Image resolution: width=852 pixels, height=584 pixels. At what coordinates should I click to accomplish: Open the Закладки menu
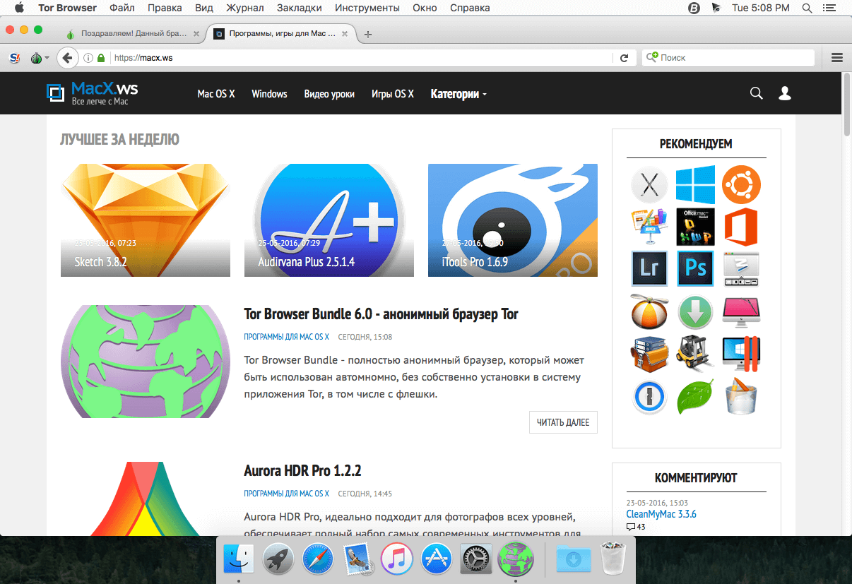tap(300, 8)
